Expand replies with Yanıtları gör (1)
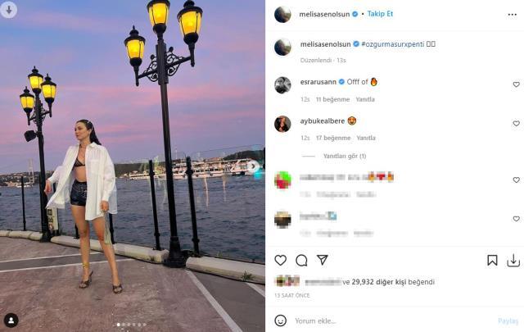This screenshot has width=524, height=332. pyautogui.click(x=345, y=156)
